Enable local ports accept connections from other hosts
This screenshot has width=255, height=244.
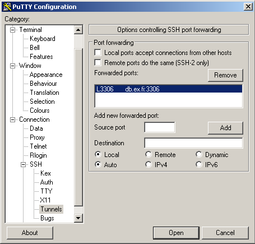[98, 53]
